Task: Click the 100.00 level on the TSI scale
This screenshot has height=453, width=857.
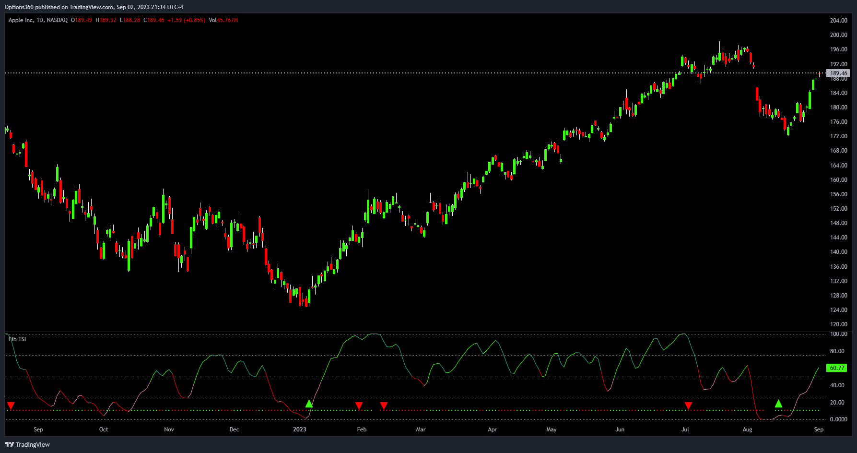Action: tap(839, 334)
